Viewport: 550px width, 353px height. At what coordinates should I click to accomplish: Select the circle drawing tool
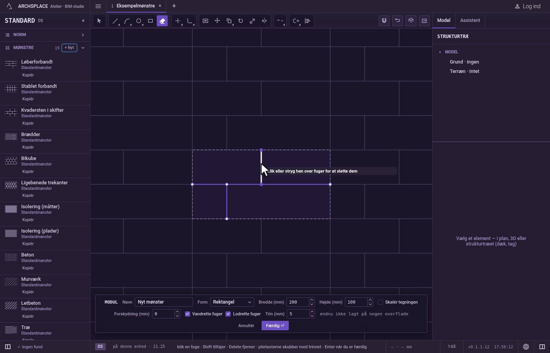tap(139, 21)
